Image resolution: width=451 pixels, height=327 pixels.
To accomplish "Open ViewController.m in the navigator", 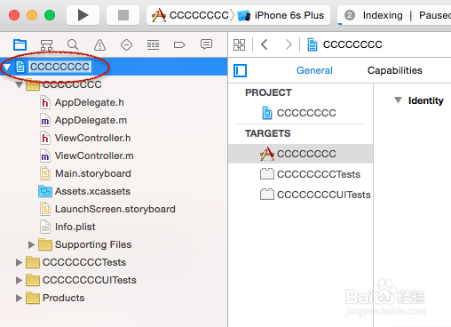I will click(x=94, y=156).
